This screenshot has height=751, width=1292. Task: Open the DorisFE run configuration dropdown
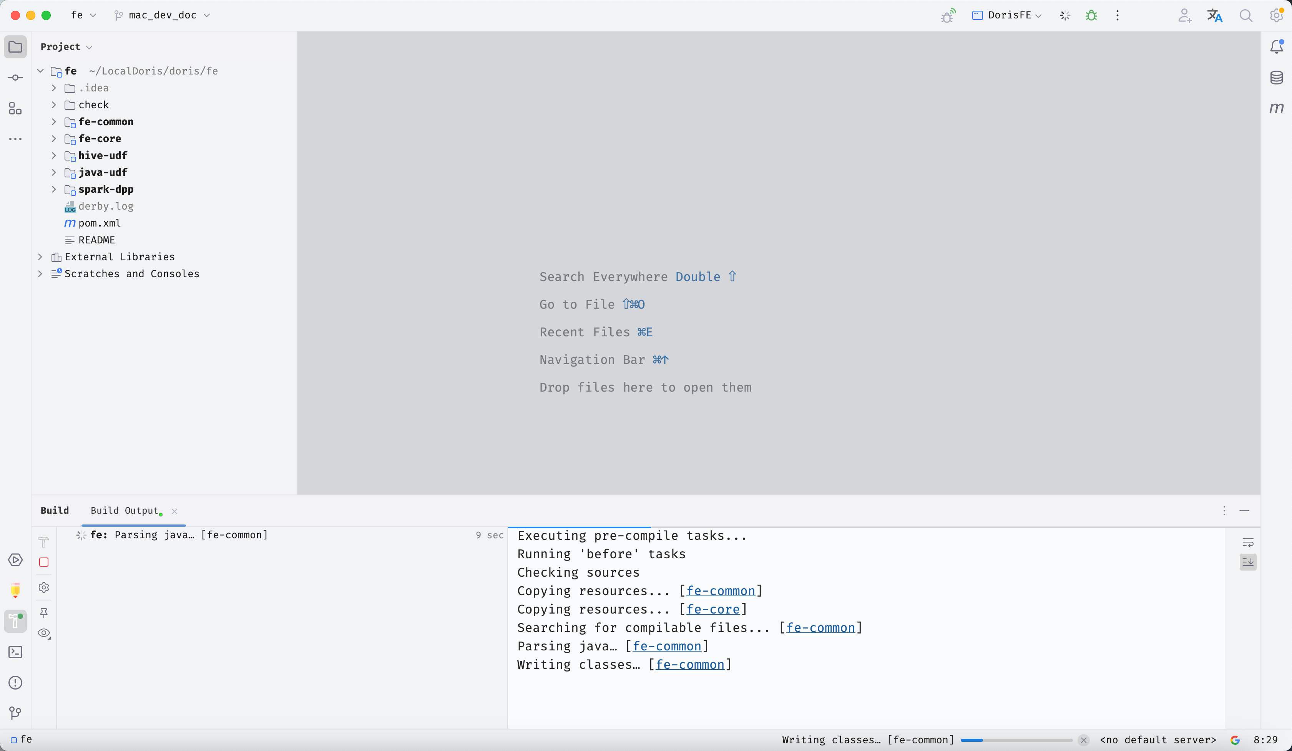[1008, 15]
